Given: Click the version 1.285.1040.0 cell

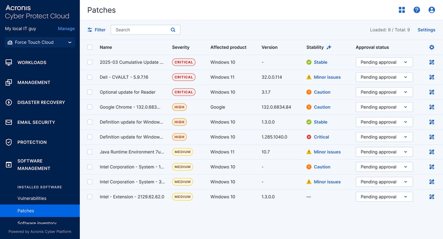Looking at the screenshot, I should click(274, 137).
